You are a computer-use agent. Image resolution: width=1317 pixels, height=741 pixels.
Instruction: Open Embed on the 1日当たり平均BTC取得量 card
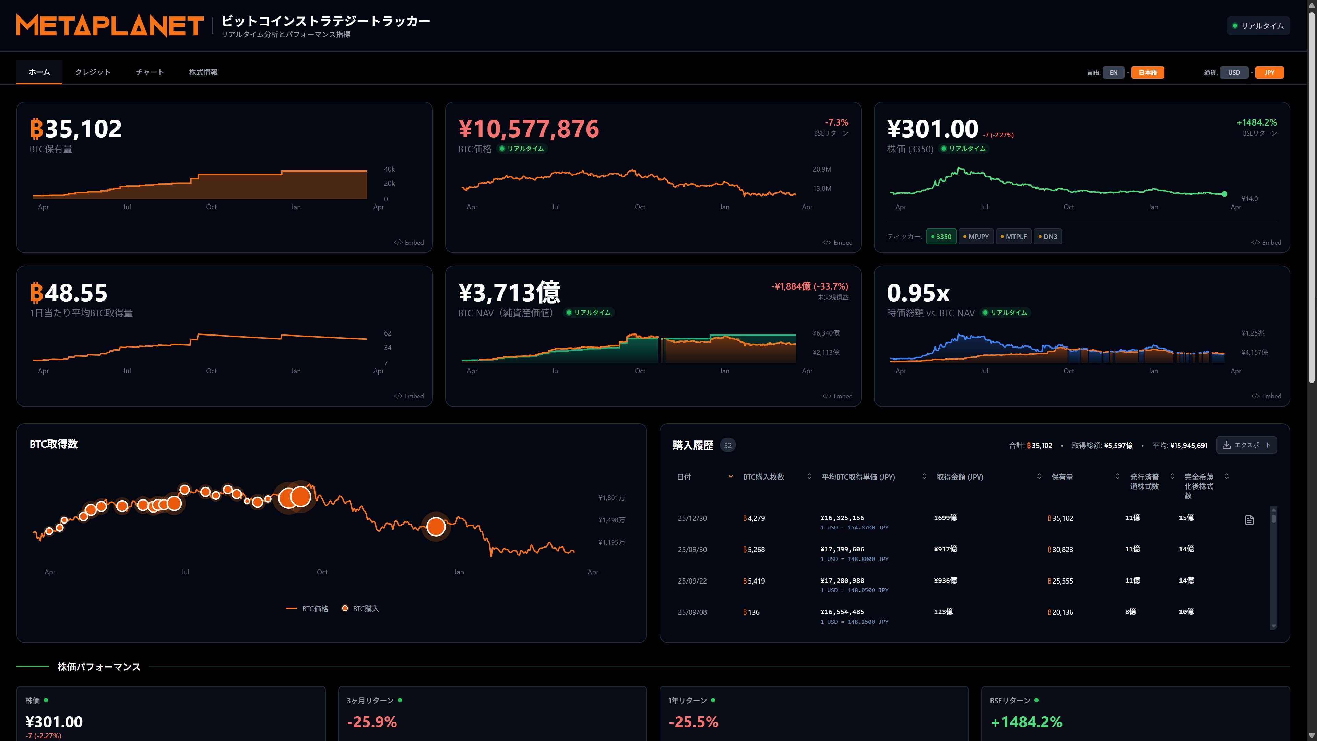pos(409,396)
